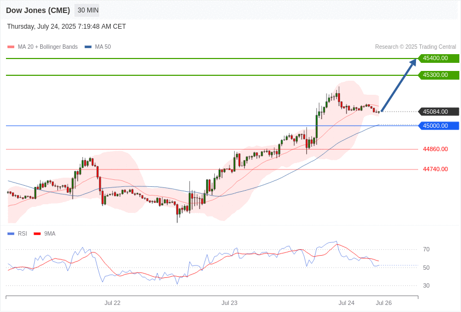461x312 pixels.
Task: Click the 44740.00 red support label
Action: tap(435, 169)
